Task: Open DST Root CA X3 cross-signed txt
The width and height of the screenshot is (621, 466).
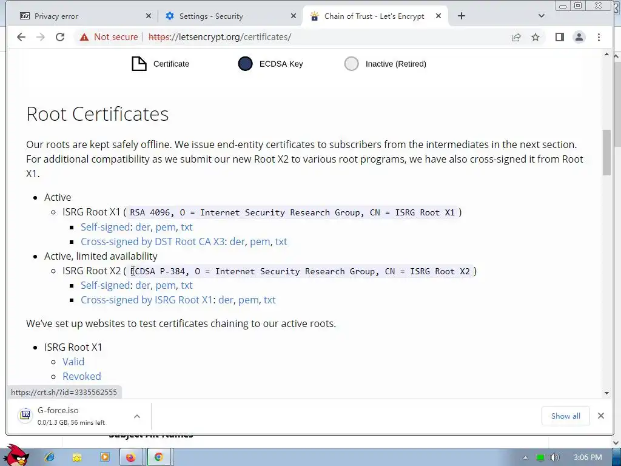Action: pyautogui.click(x=281, y=241)
